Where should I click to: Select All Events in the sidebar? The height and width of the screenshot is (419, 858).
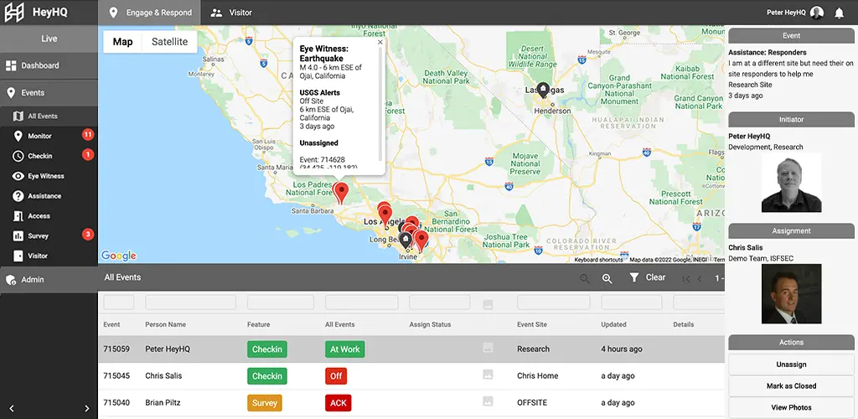49,116
